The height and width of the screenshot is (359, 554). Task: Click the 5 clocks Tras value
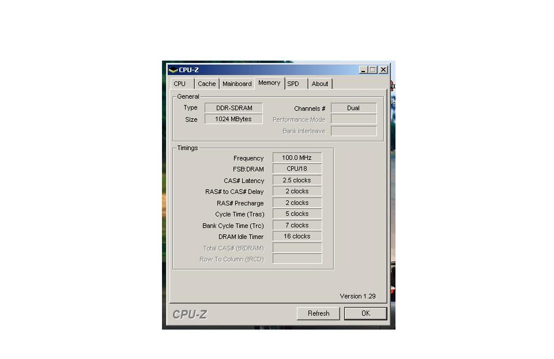[x=297, y=214]
